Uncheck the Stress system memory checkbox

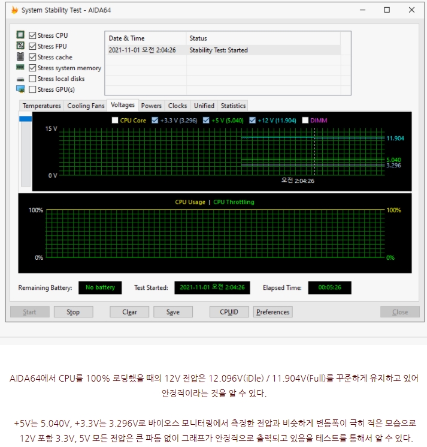[32, 68]
